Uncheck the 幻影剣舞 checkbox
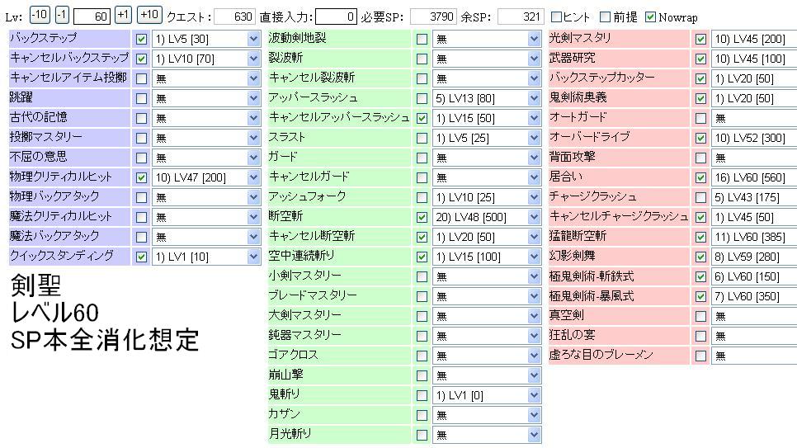 click(701, 257)
